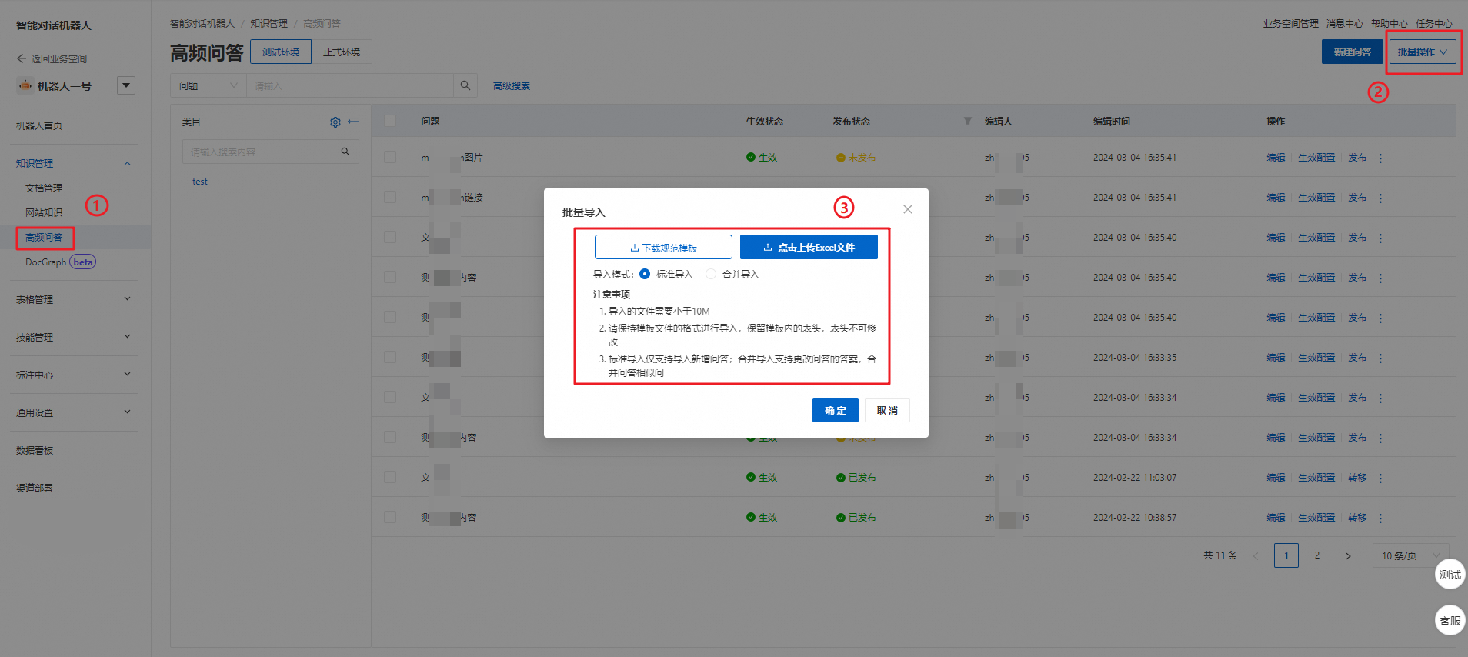
Task: Go to next page arrow in pagination
Action: click(x=1348, y=555)
